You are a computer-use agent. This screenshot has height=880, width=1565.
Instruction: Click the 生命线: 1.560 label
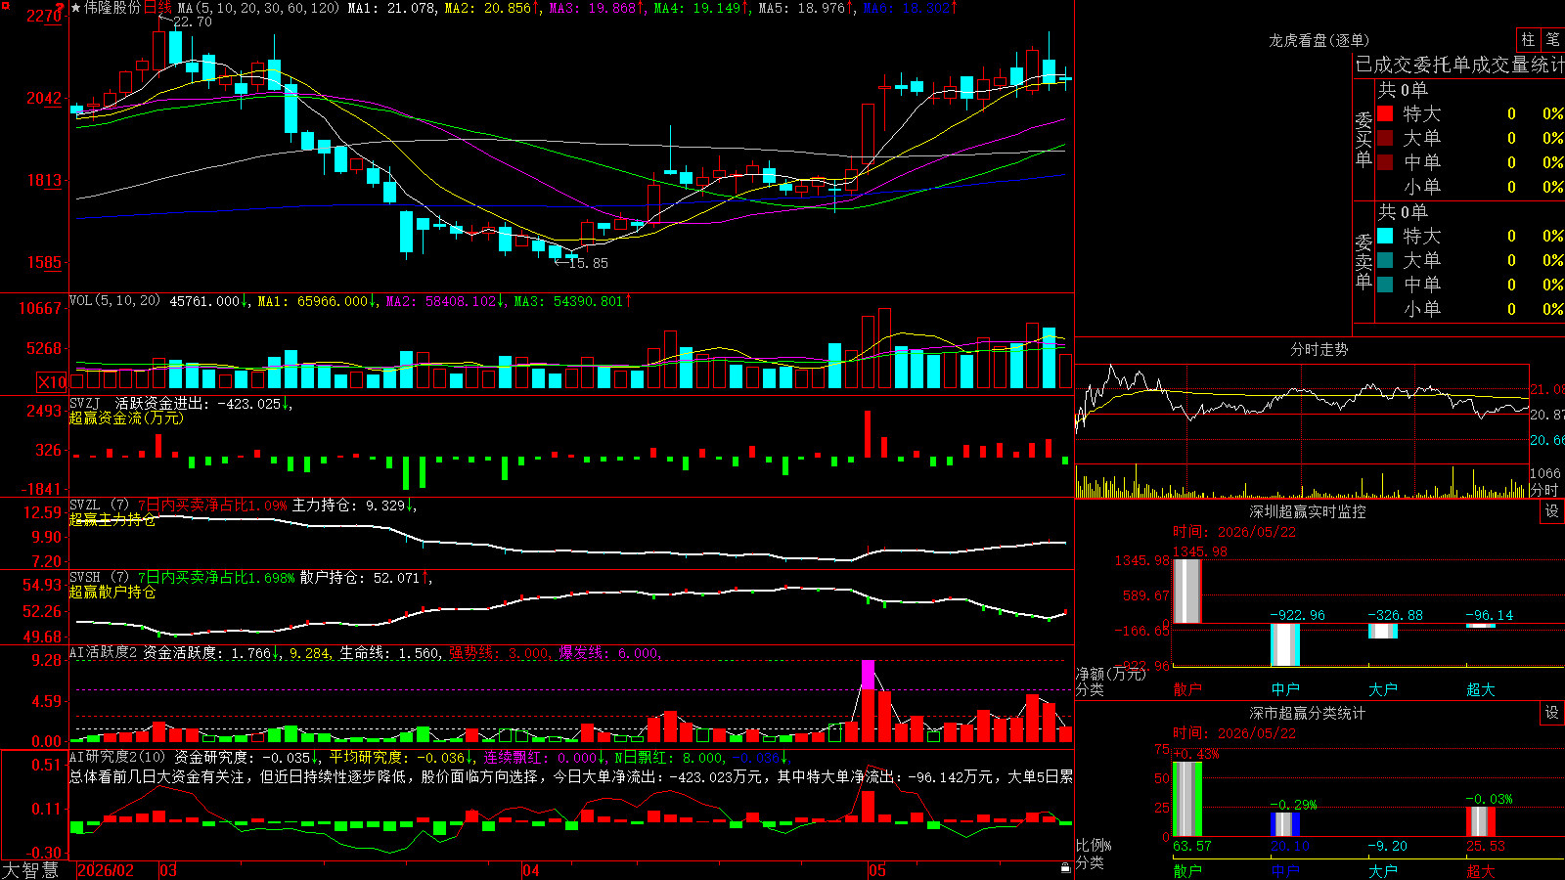389,652
